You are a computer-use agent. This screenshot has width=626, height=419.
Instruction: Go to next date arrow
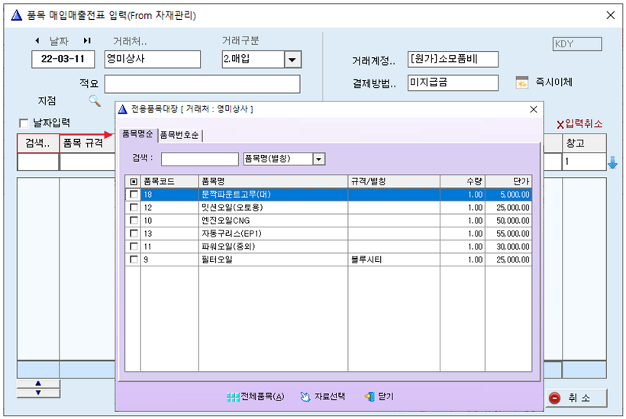(87, 40)
